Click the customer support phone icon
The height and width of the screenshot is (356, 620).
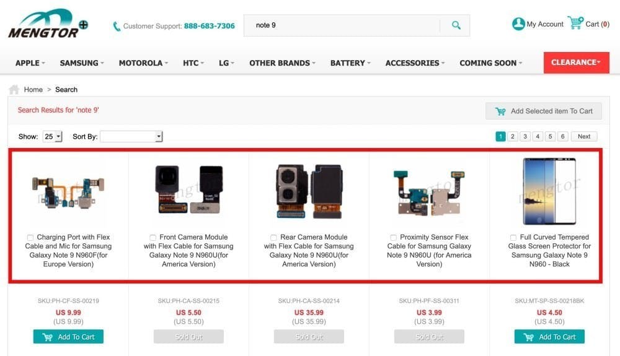[117, 27]
